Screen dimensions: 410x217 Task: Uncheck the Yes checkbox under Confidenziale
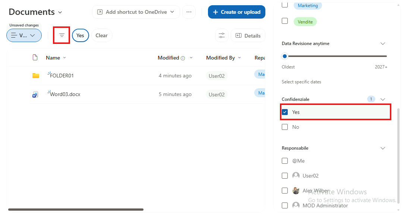tap(285, 112)
